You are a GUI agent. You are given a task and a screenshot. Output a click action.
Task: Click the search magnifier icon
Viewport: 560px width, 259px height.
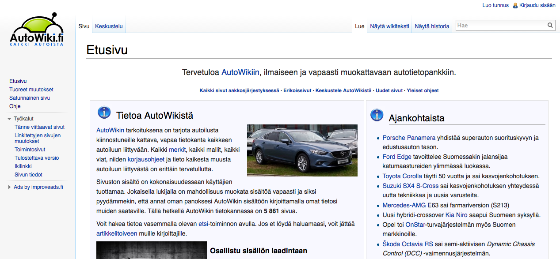tap(550, 26)
